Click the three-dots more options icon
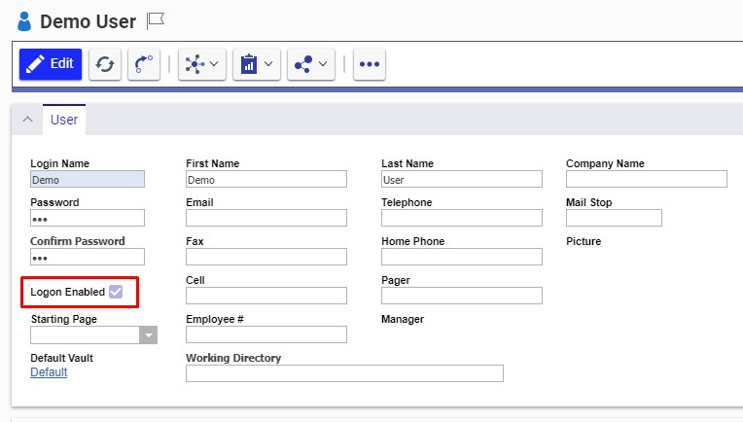743x422 pixels. pos(370,64)
